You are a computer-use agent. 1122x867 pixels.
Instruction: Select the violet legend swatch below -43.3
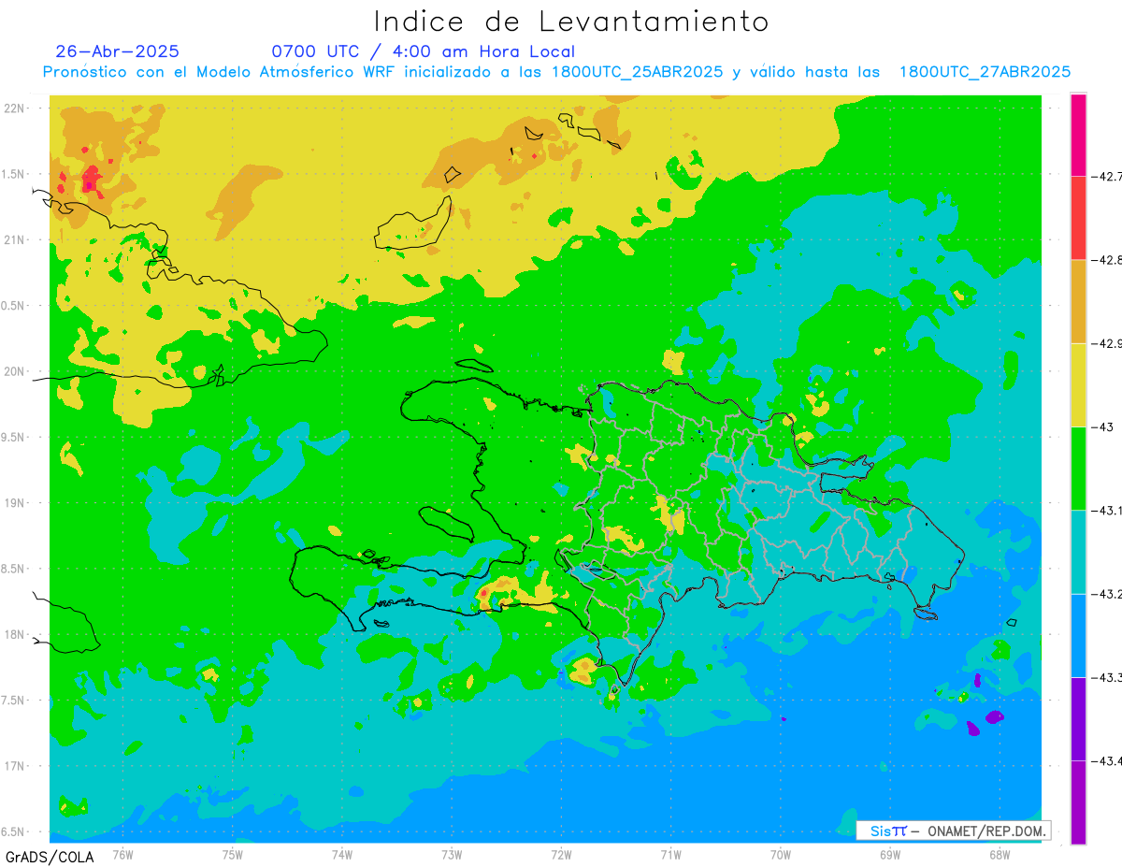coord(1078,718)
